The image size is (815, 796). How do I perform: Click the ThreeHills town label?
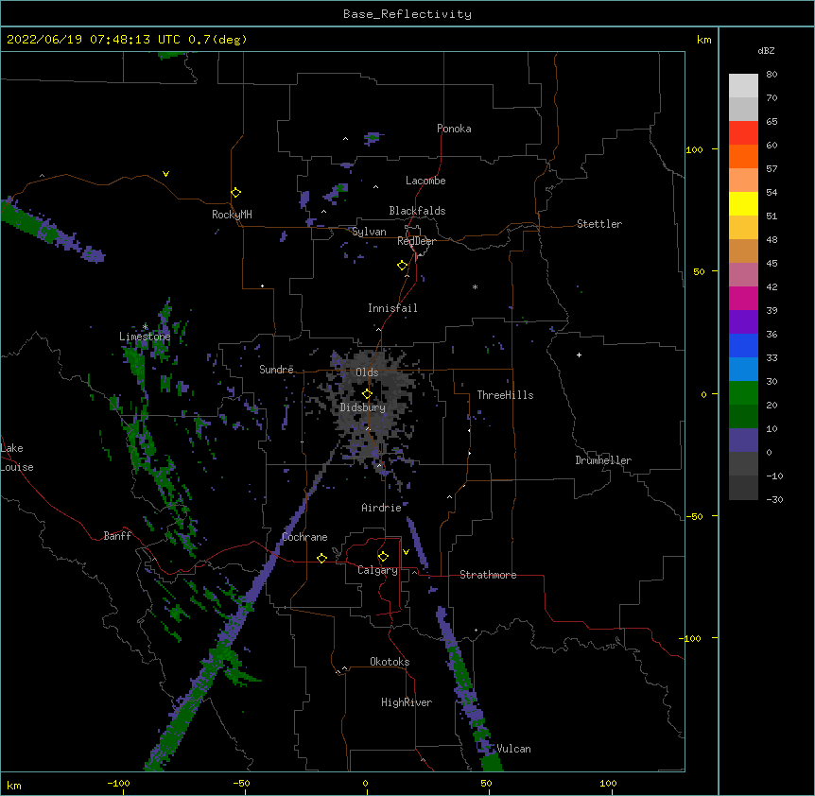coord(505,395)
